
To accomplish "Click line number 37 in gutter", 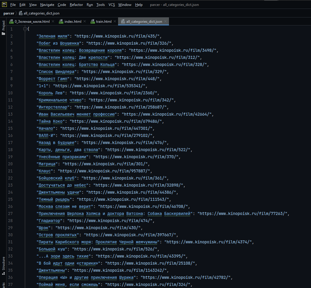I will tap(10, 285).
